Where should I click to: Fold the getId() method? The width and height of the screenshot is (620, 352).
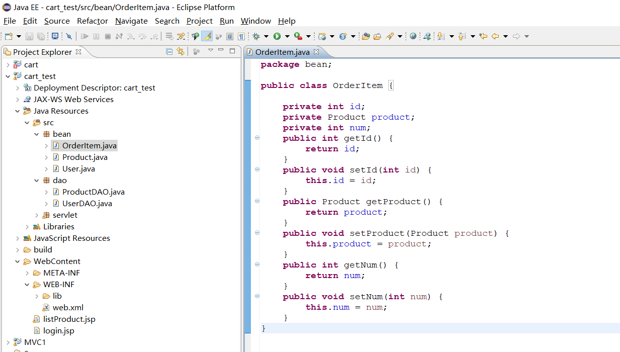pos(257,138)
